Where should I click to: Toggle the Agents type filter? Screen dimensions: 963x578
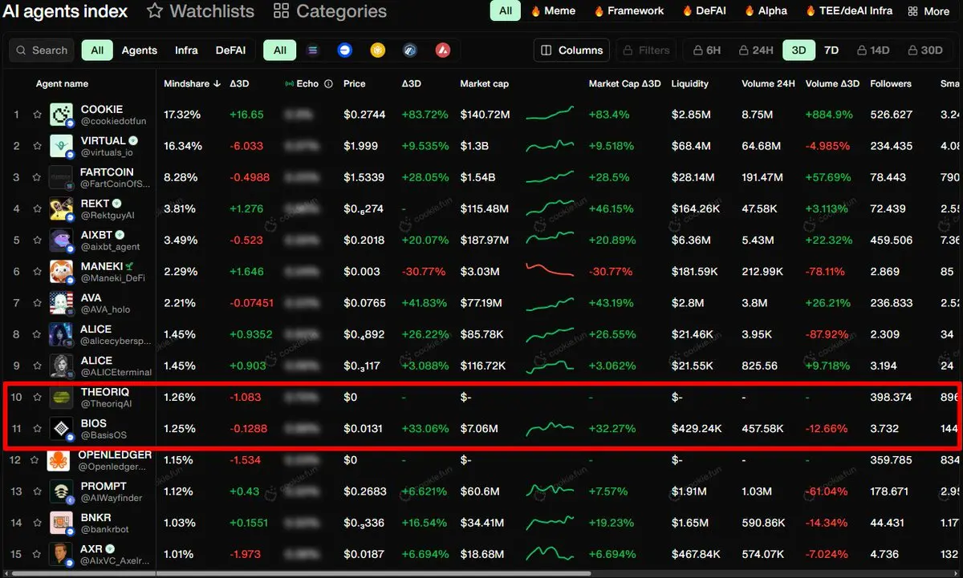coord(140,51)
